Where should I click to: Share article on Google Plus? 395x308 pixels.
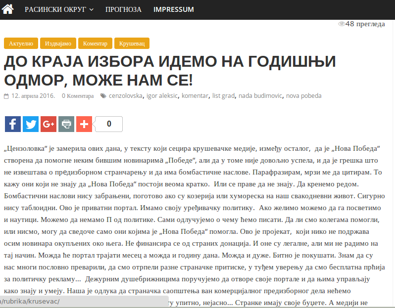[x=49, y=124]
